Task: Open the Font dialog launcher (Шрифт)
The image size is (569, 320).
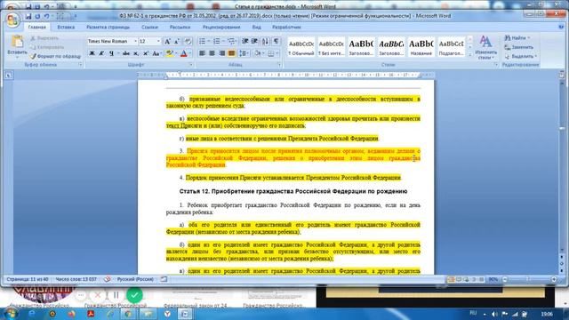Action: click(x=191, y=65)
